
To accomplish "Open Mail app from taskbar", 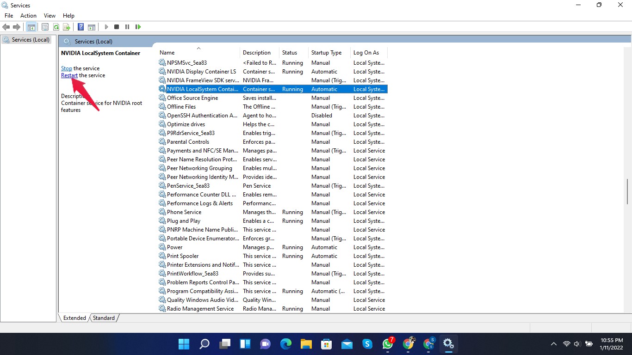I will [347, 344].
